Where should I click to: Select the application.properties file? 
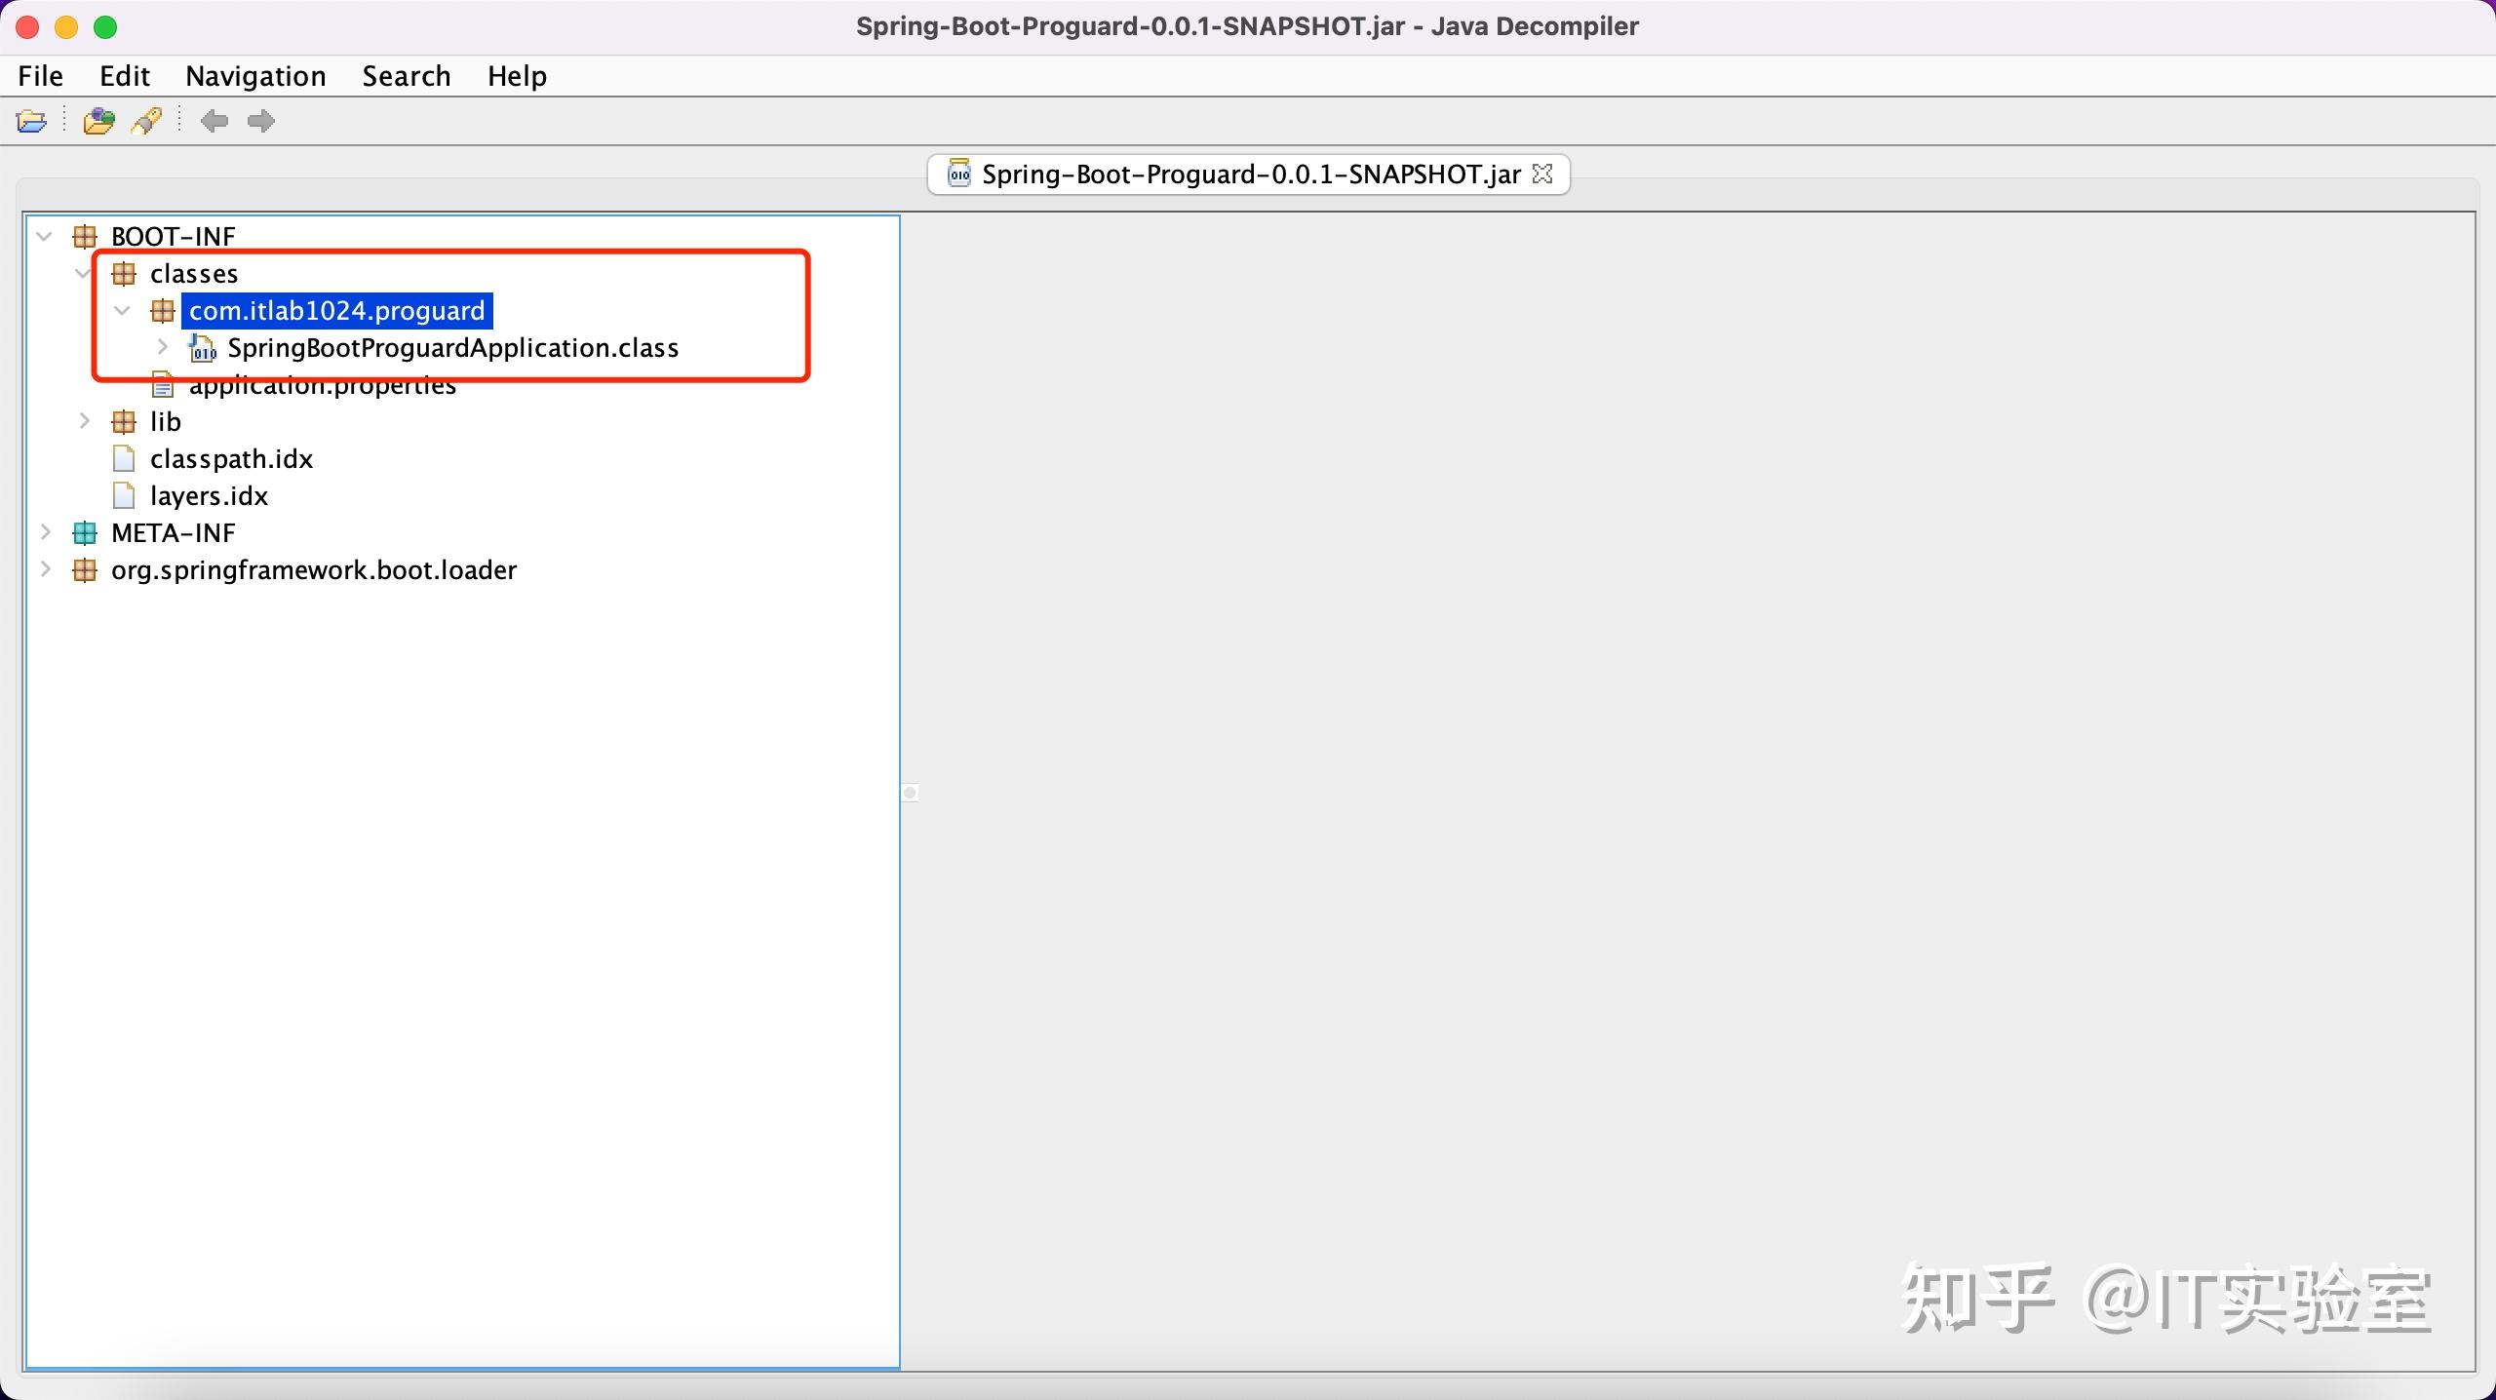point(322,387)
